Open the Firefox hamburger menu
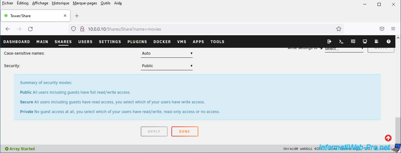Screen dimensions: 401x153 tap(393, 29)
